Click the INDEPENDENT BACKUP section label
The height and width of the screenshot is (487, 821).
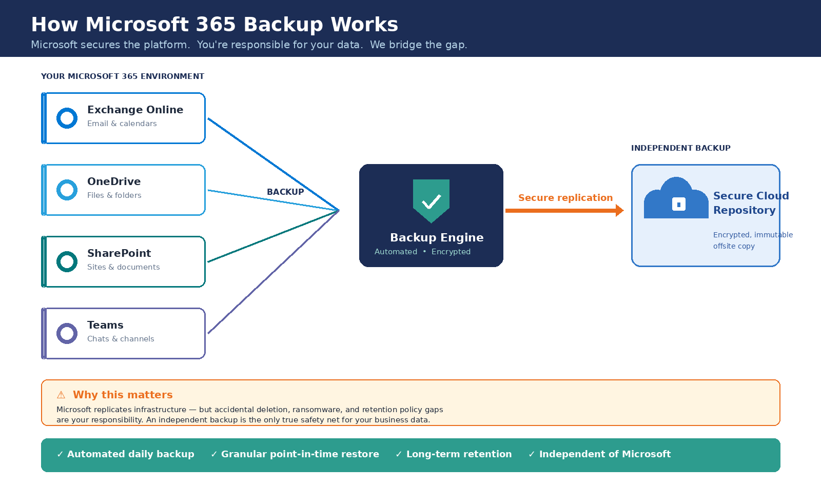pyautogui.click(x=680, y=148)
